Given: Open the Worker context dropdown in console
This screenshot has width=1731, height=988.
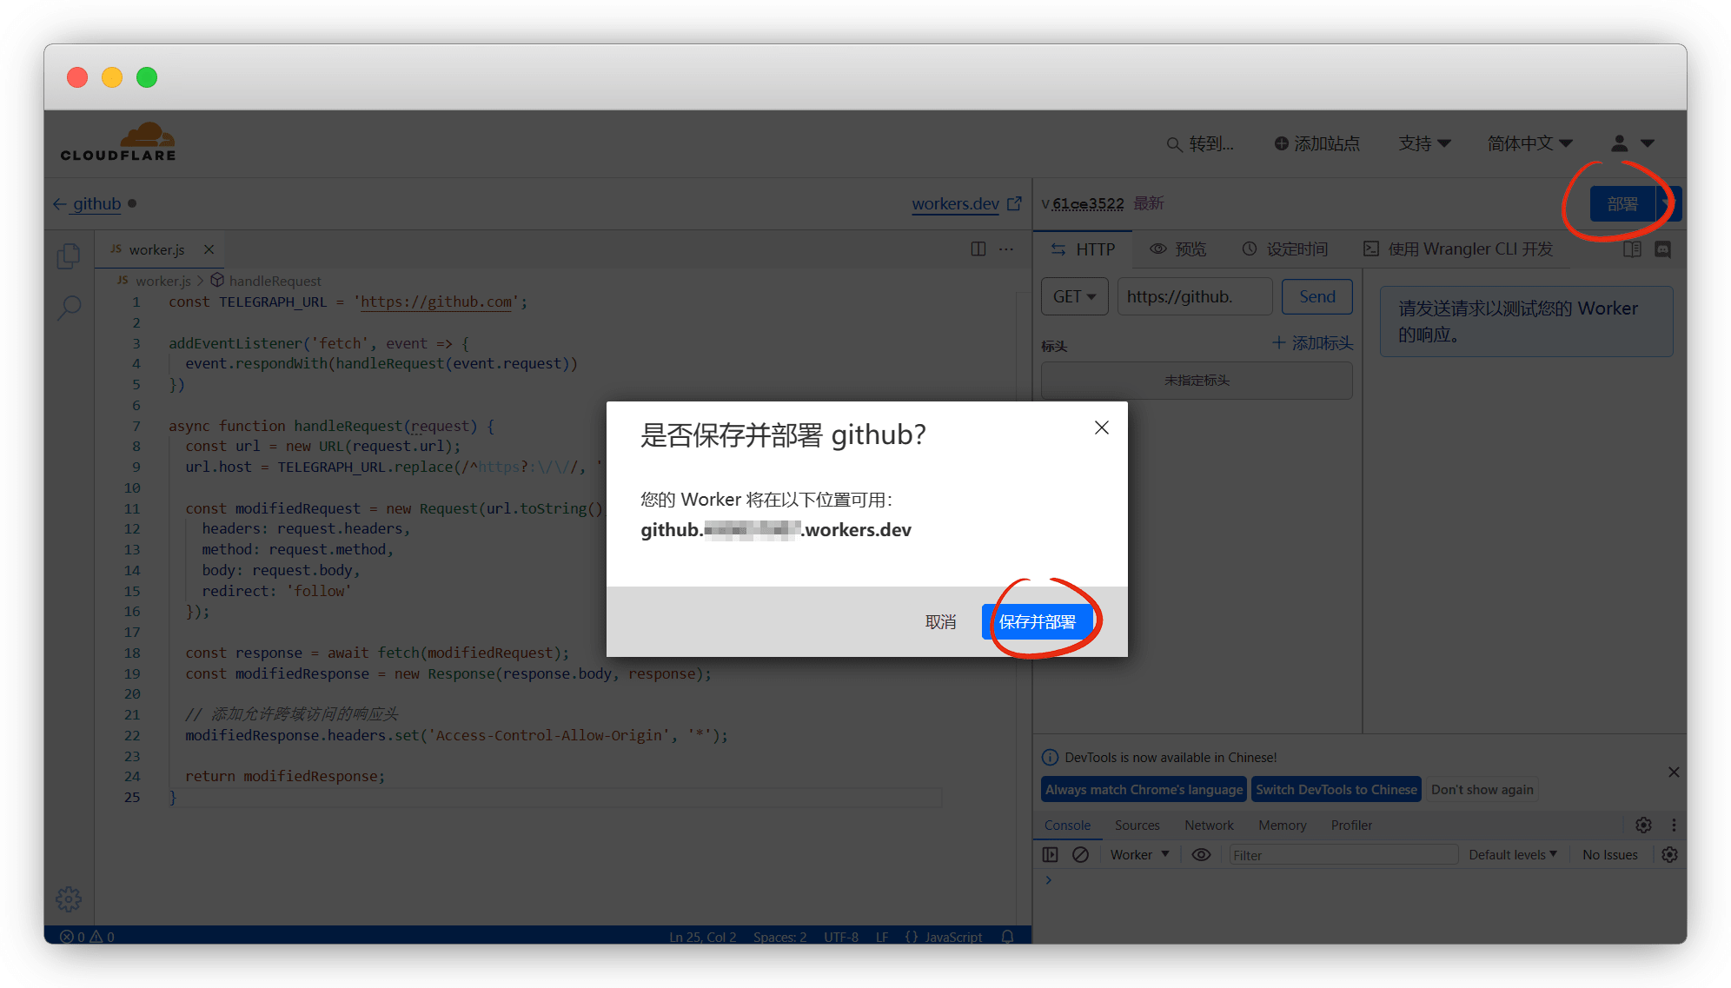Looking at the screenshot, I should pos(1139,855).
